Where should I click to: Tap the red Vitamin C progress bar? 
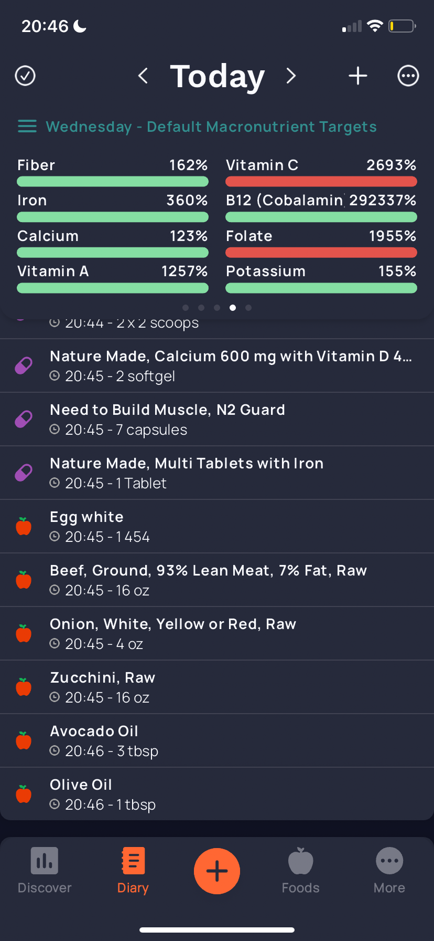point(321,182)
